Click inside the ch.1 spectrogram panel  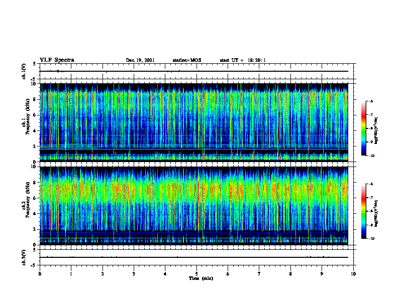point(194,122)
